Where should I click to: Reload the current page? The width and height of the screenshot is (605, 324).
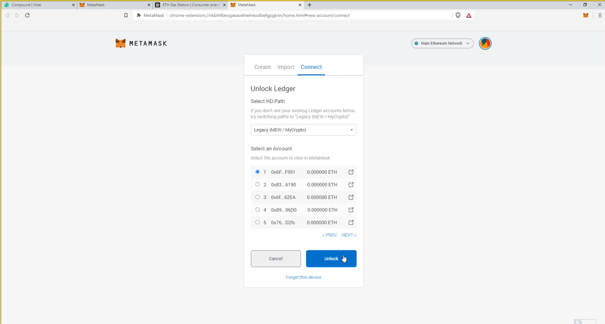click(27, 15)
